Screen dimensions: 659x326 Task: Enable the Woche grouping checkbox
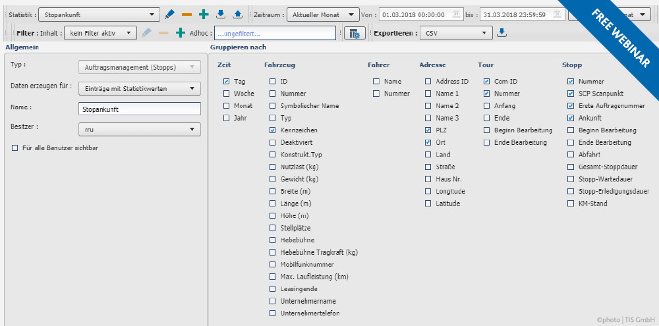click(227, 94)
